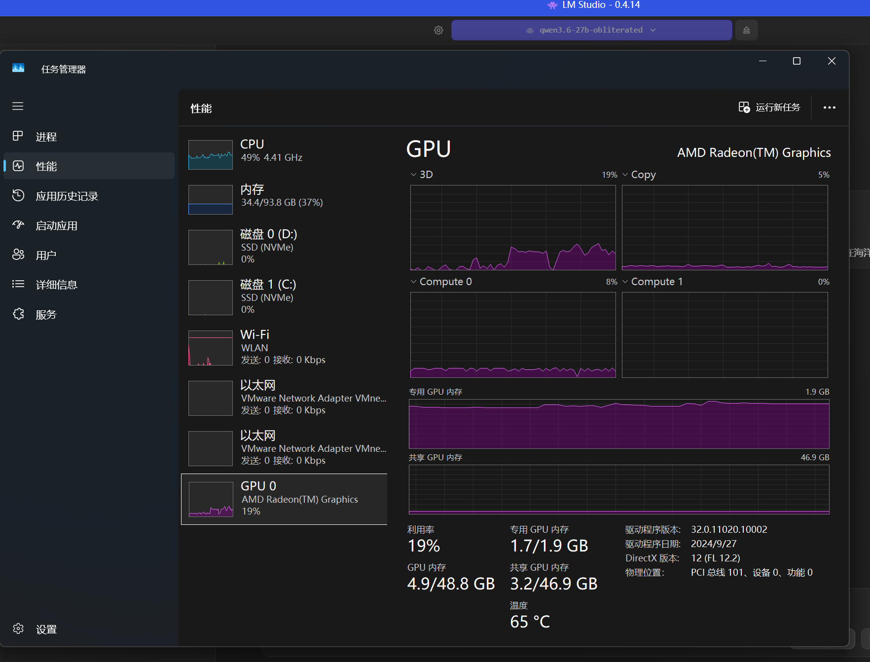Click the dedicated GPU memory value 1.7/1.9 GB
The height and width of the screenshot is (662, 870).
tap(549, 546)
